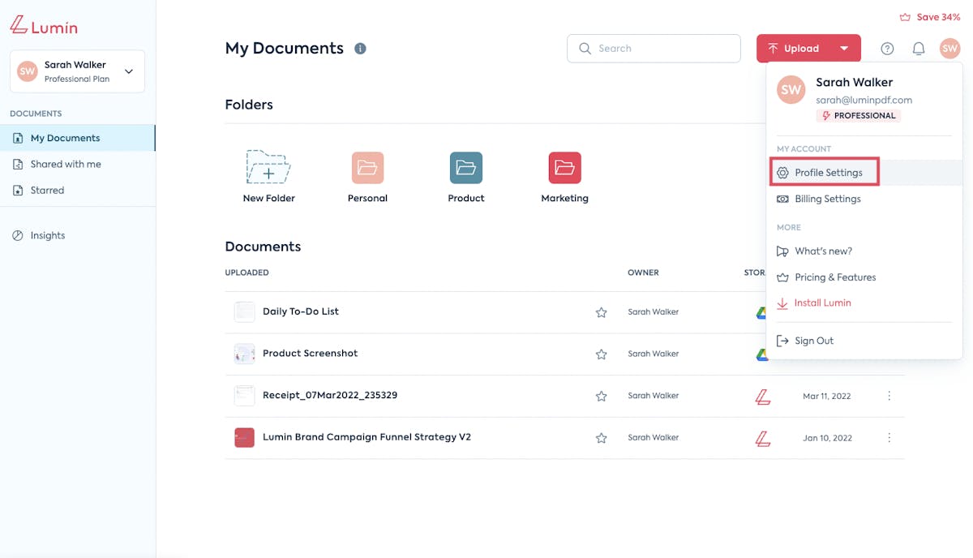Star the Product Screenshot document

[x=601, y=354]
